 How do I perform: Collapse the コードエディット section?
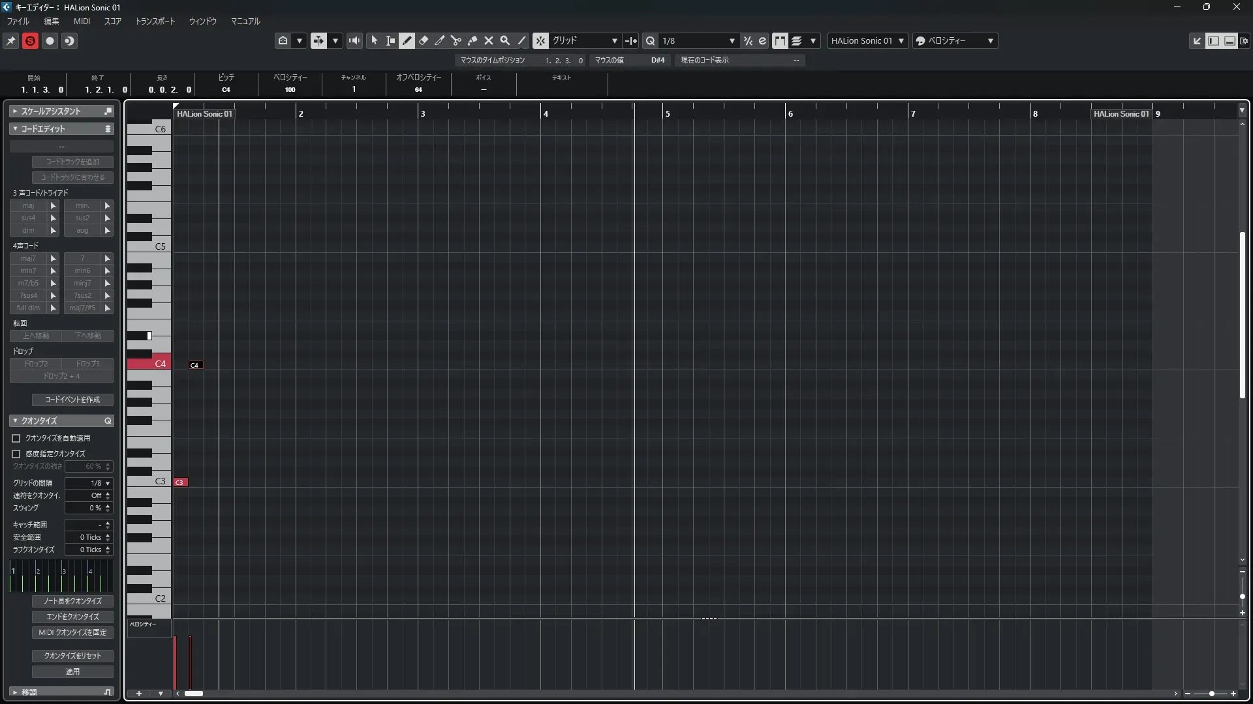coord(15,128)
